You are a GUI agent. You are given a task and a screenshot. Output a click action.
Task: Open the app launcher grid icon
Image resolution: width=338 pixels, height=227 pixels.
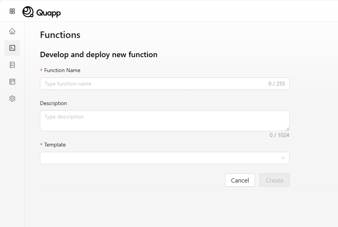pyautogui.click(x=12, y=11)
